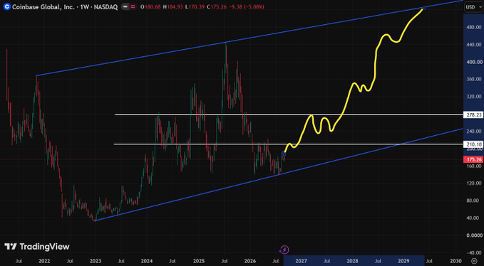Click the change text −9.38 (−5.08%)
Screen dimensions: 484x266
coord(247,7)
